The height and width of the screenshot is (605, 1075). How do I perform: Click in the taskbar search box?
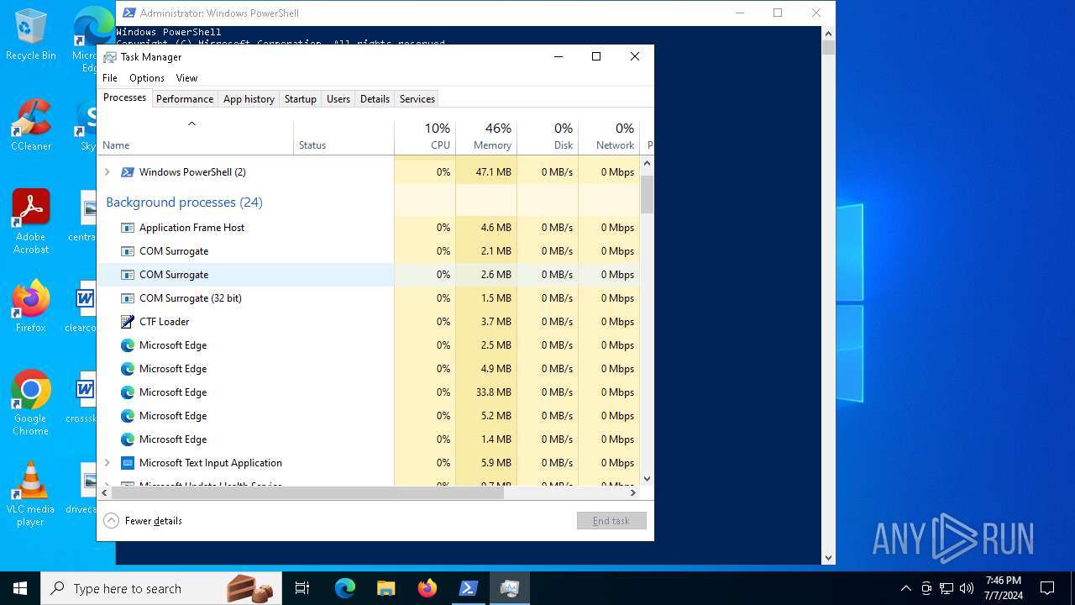click(x=161, y=588)
